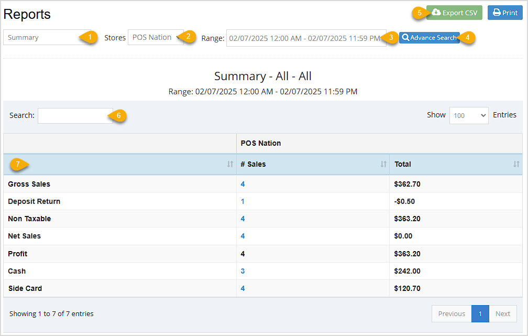Click the sort arrows on # Sales column

[383, 164]
